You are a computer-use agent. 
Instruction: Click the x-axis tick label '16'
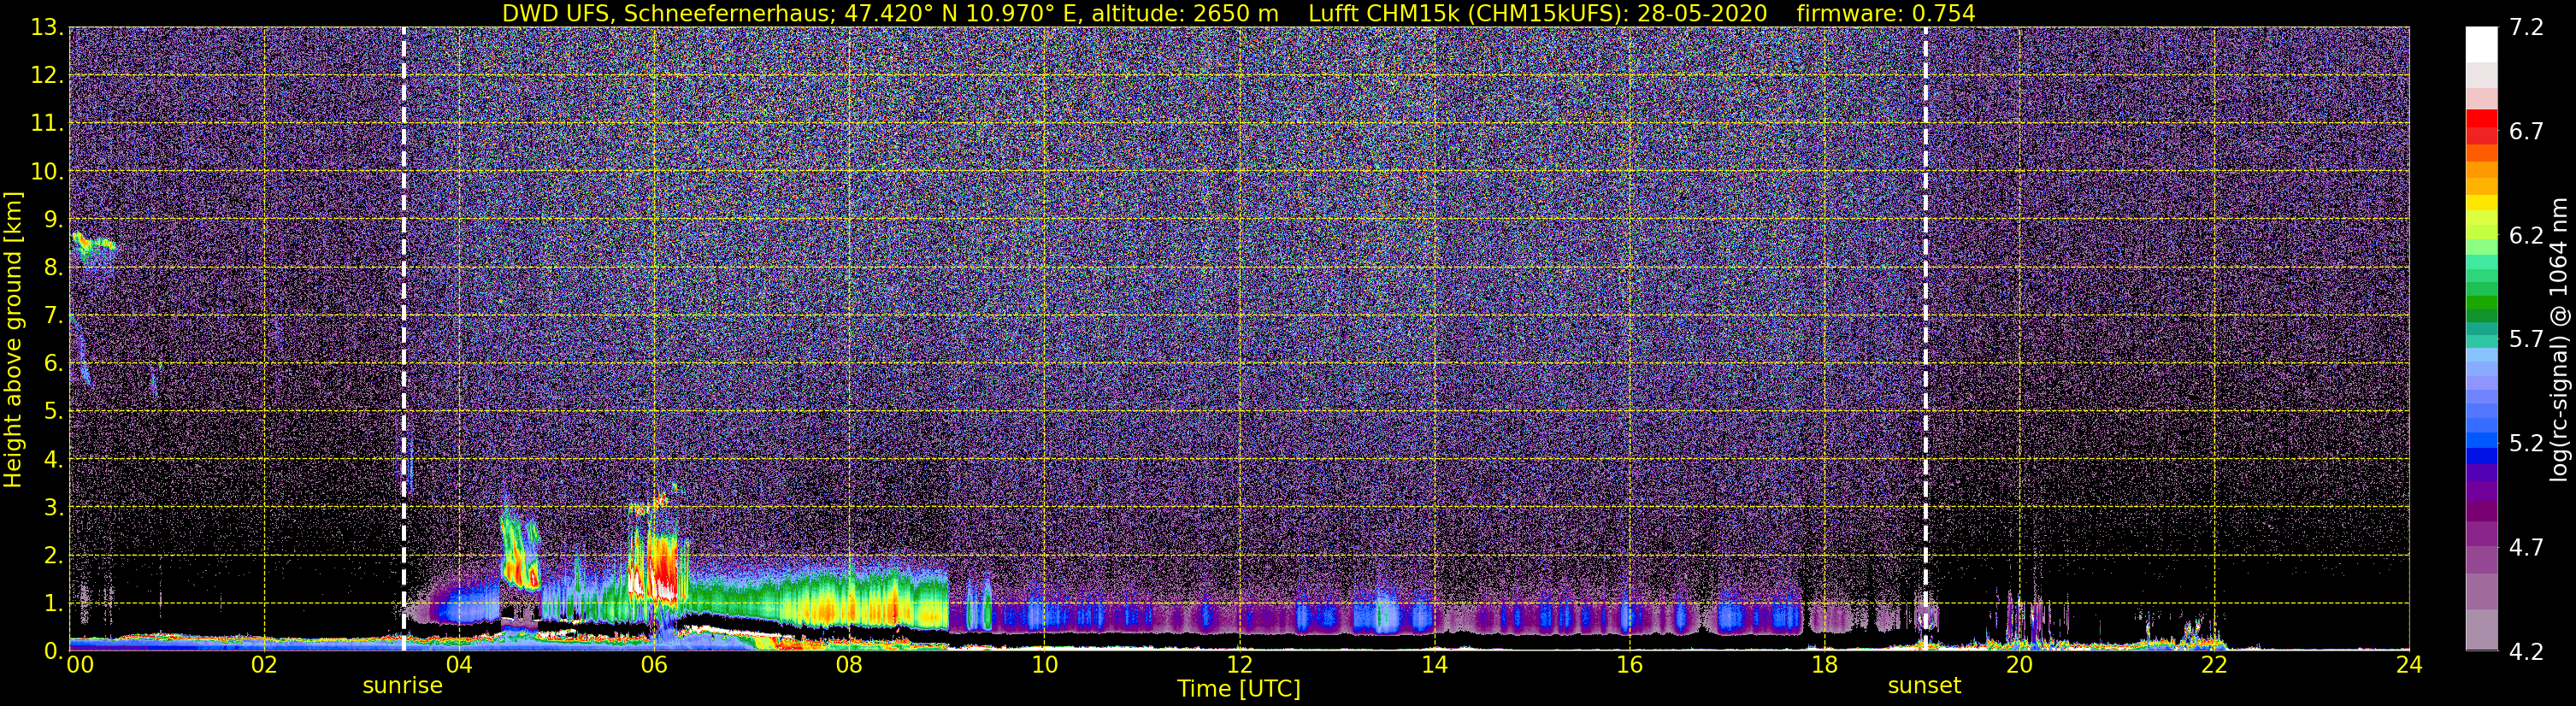click(x=1629, y=665)
